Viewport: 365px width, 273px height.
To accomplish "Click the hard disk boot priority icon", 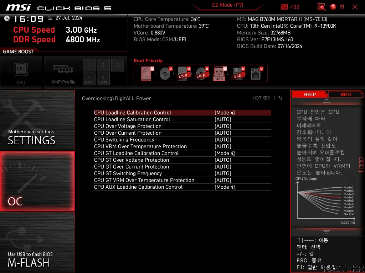I will pyautogui.click(x=147, y=74).
